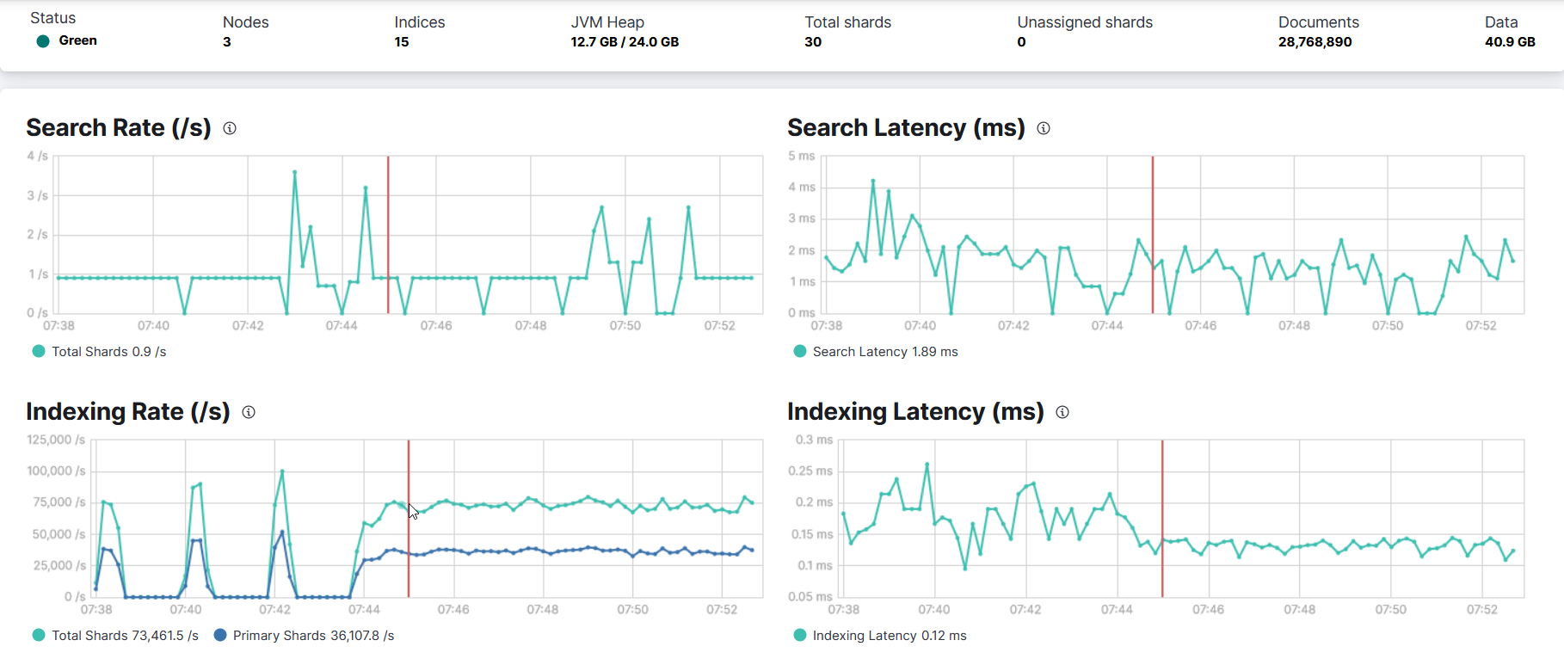Click the Search Rate (/s) chart title
Image resolution: width=1564 pixels, height=671 pixels.
[119, 127]
